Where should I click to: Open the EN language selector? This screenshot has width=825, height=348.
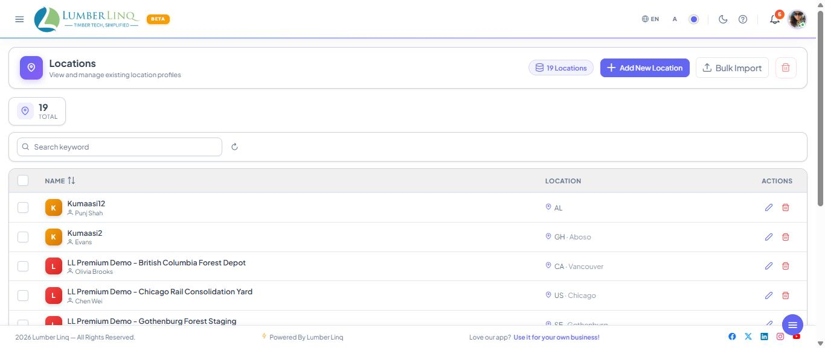[x=650, y=19]
